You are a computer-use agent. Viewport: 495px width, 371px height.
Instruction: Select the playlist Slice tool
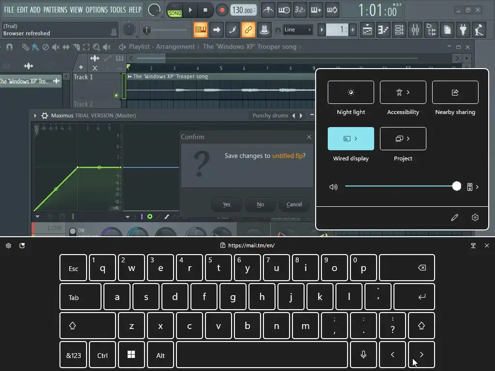[x=76, y=47]
